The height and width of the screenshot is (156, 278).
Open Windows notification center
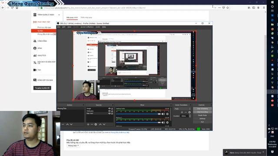click(272, 152)
